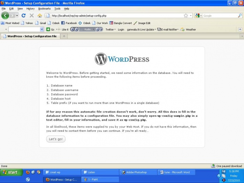
Task: Switch to Adobe Photoshop taskbar item
Action: [138, 172]
